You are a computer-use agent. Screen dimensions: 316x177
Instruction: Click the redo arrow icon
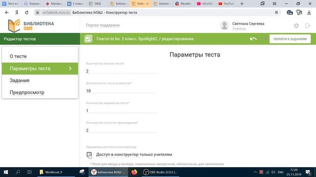tap(264, 39)
